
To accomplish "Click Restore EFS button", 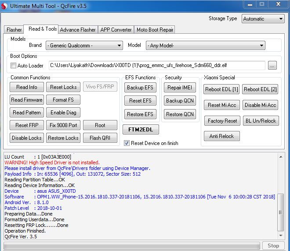I will click(x=140, y=114).
